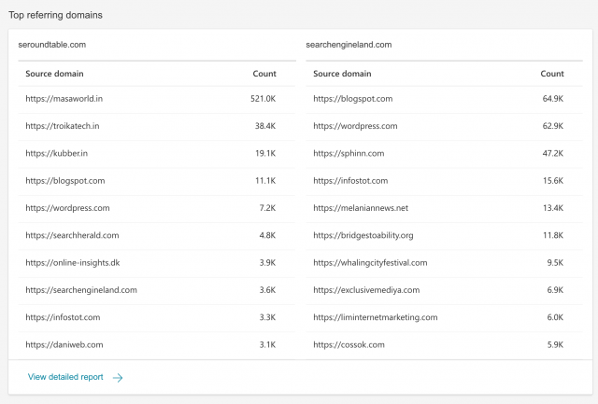Select the https://sphinn.com source domain
This screenshot has height=404, width=598.
349,153
